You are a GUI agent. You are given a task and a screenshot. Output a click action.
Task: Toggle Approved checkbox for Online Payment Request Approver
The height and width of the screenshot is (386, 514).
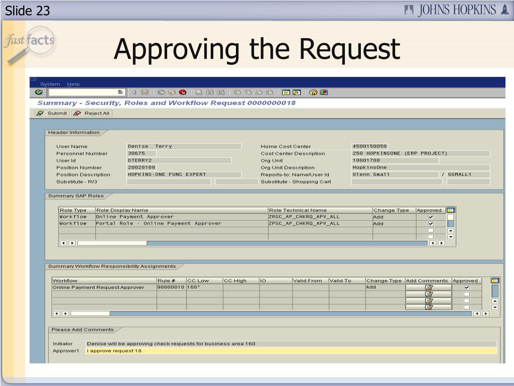pyautogui.click(x=467, y=287)
